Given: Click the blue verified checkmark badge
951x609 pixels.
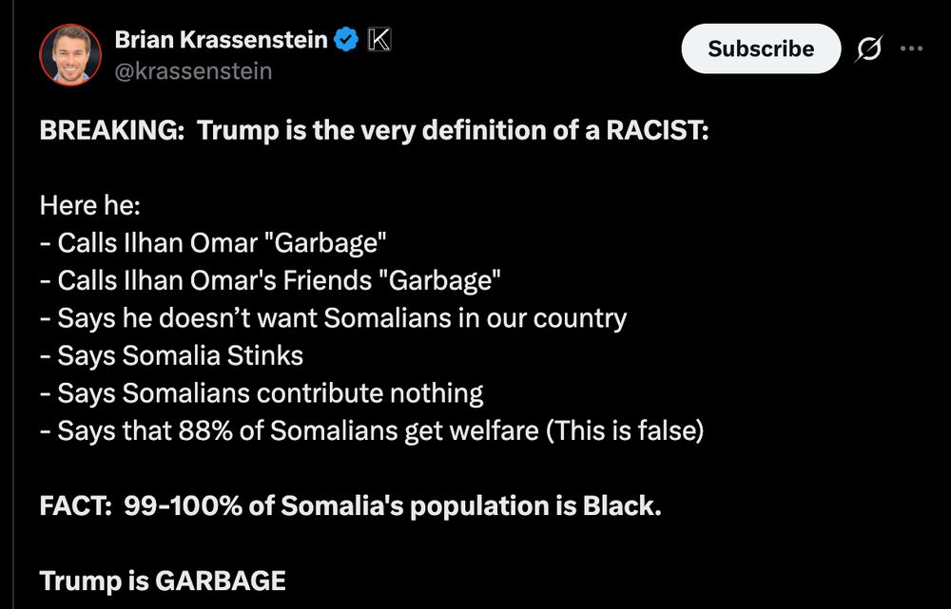Looking at the screenshot, I should pyautogui.click(x=347, y=40).
